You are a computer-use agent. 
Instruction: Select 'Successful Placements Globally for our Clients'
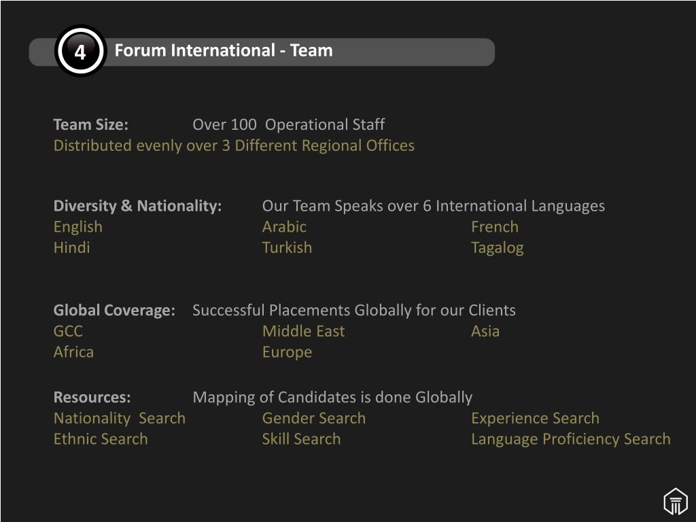pos(353,310)
